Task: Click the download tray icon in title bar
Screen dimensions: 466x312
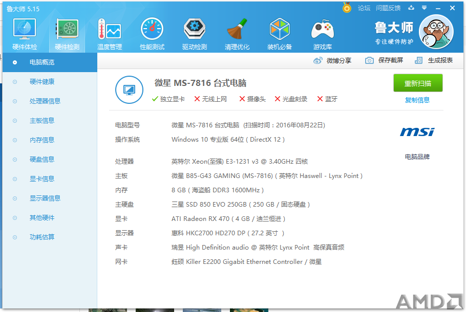Action: (x=411, y=8)
